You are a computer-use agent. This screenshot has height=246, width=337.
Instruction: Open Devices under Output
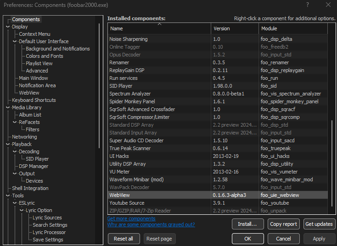coord(34,181)
